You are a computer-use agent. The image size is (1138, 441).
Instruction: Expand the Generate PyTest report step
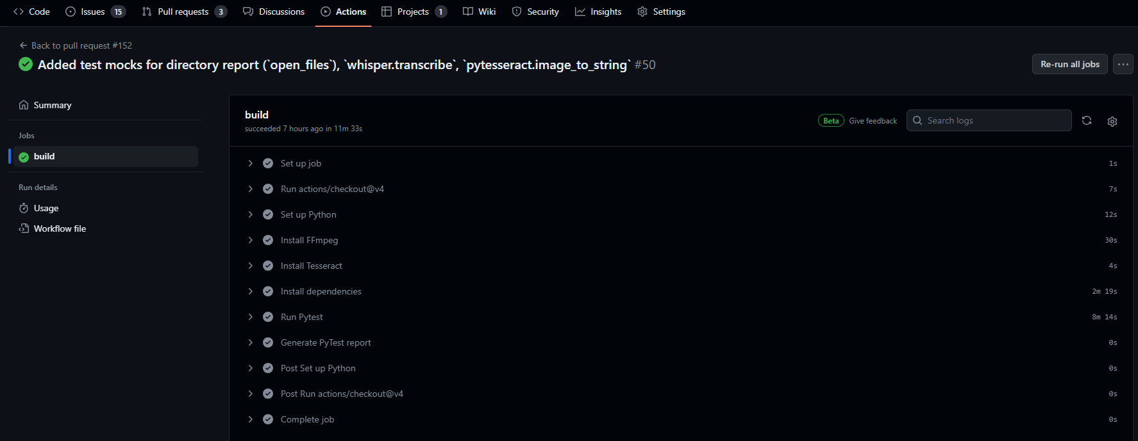point(682,342)
